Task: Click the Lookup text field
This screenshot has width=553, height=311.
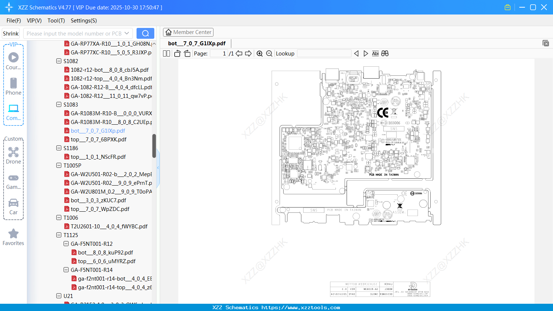Action: (x=324, y=54)
